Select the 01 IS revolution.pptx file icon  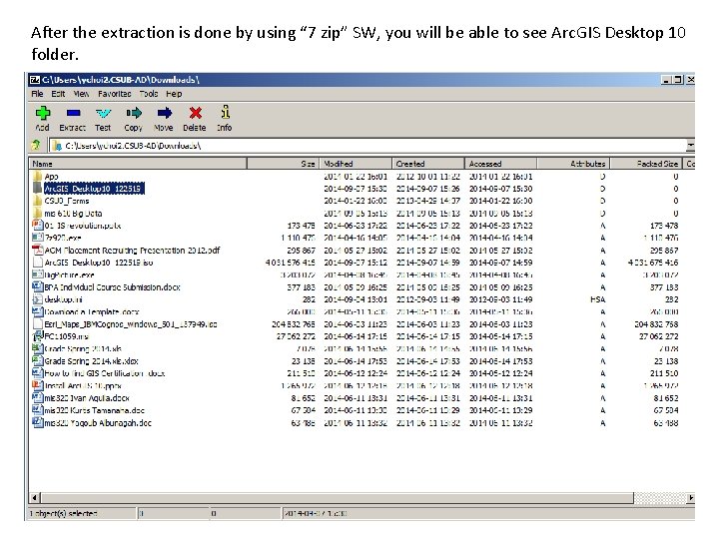(x=38, y=225)
